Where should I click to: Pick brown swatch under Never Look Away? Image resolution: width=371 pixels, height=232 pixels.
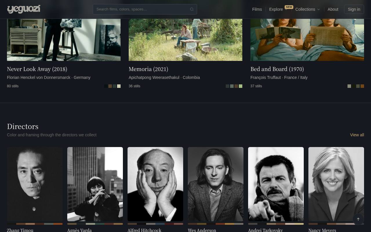coord(110,86)
